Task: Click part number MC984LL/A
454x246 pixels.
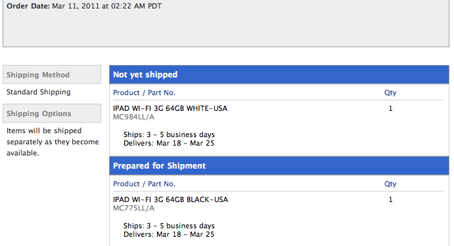Action: [x=134, y=117]
